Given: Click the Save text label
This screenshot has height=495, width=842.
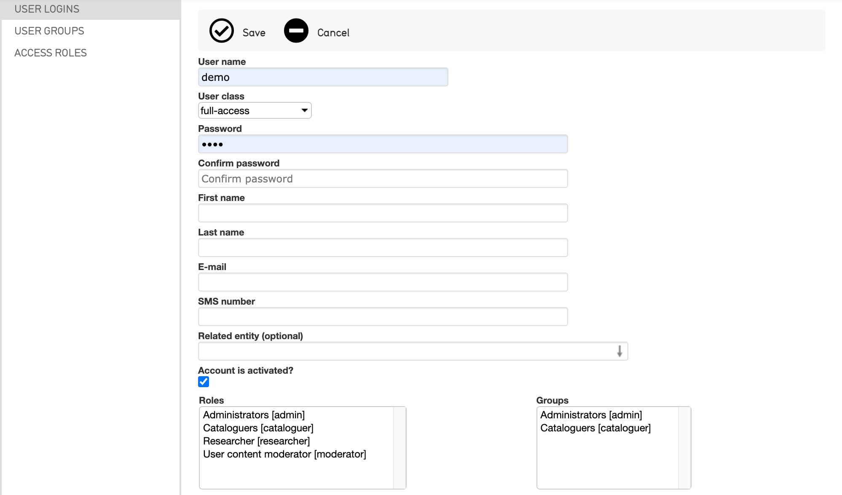Looking at the screenshot, I should coord(254,33).
